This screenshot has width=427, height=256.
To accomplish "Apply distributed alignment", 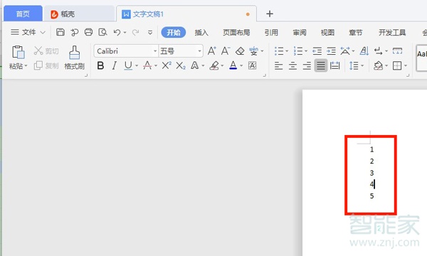I will (x=335, y=65).
